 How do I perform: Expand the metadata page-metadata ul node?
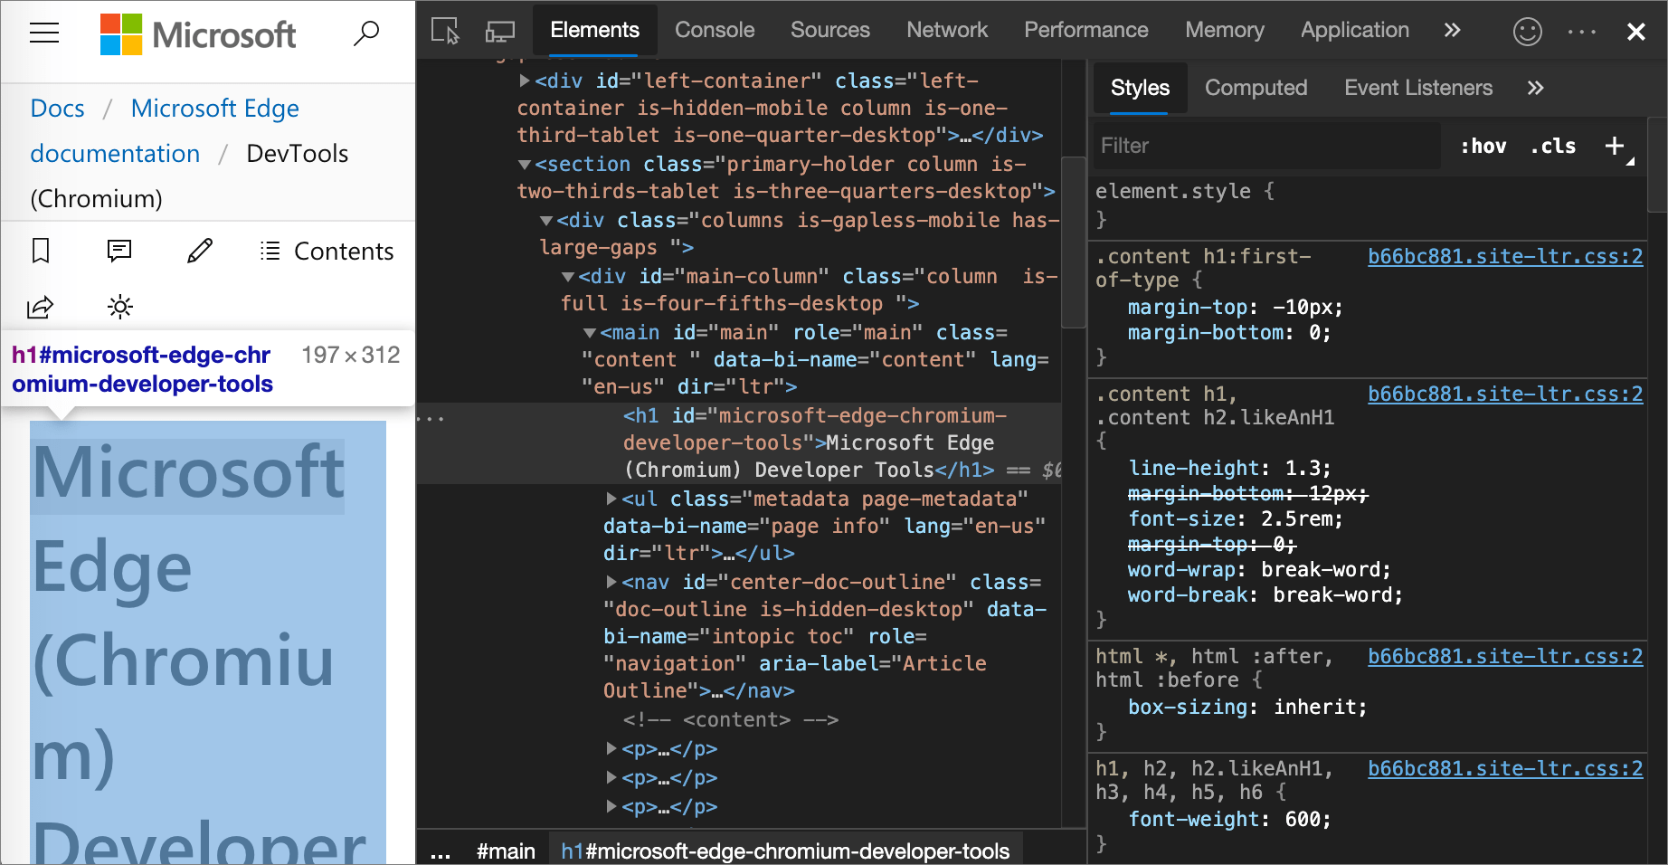(613, 499)
